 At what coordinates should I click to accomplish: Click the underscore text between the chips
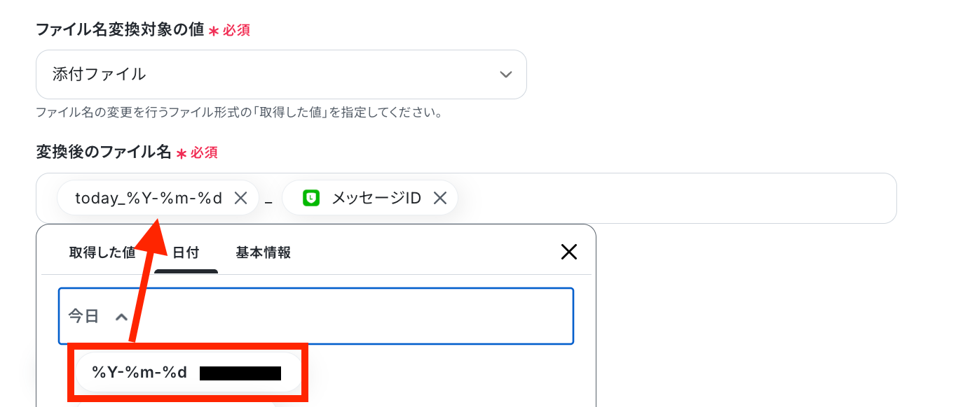268,201
